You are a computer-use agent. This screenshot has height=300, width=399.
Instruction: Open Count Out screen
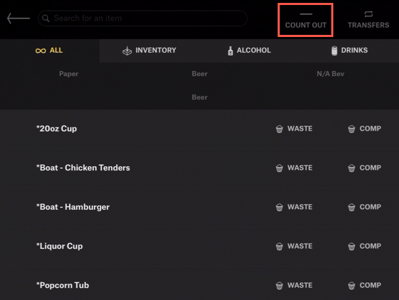pyautogui.click(x=305, y=20)
